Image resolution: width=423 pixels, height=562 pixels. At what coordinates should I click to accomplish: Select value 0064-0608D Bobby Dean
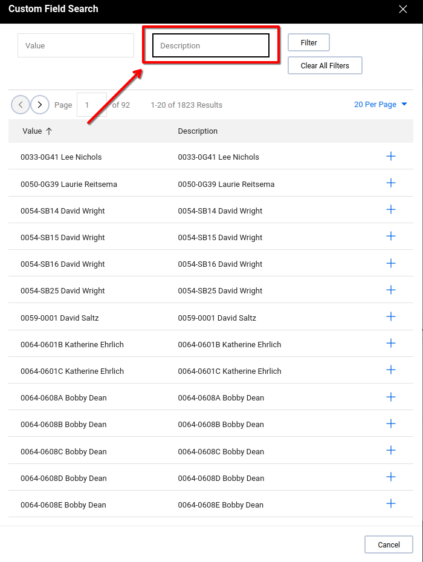(64, 478)
